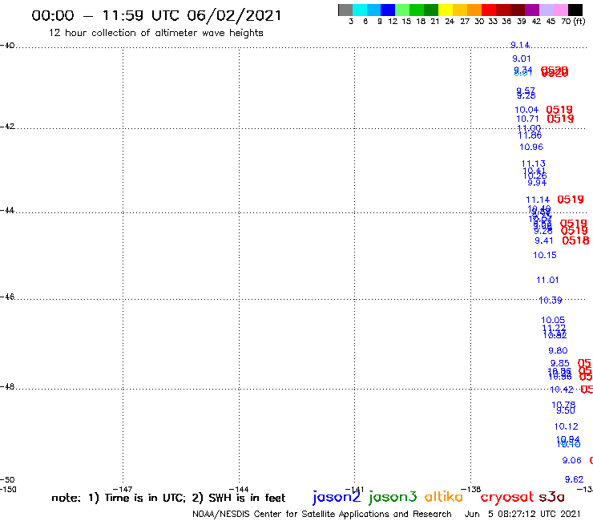Viewport: 593px width, 521px height.
Task: Select the cryosat legend label
Action: coord(507,497)
